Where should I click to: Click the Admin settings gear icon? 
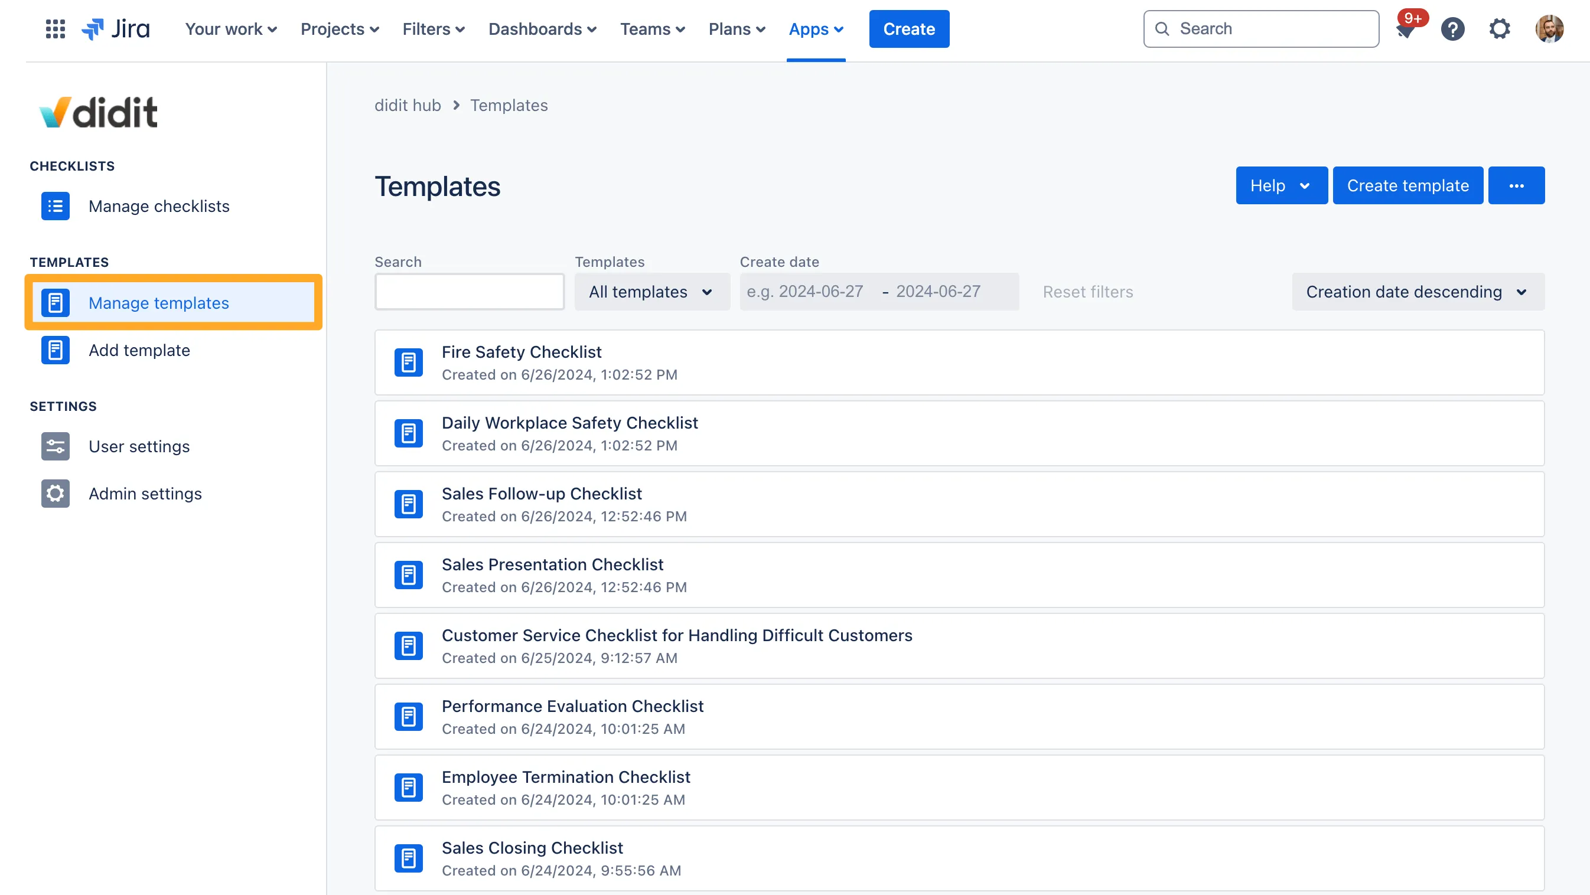click(x=56, y=494)
